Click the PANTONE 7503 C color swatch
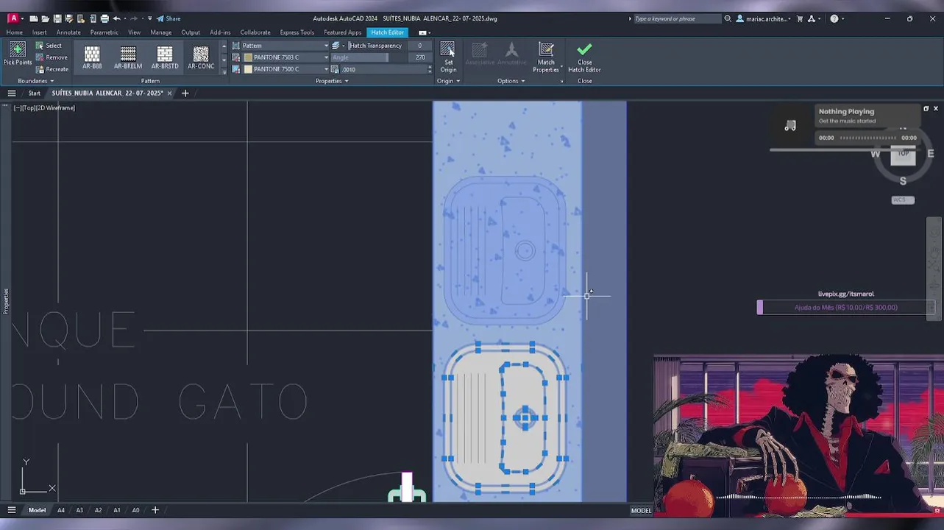 248,57
